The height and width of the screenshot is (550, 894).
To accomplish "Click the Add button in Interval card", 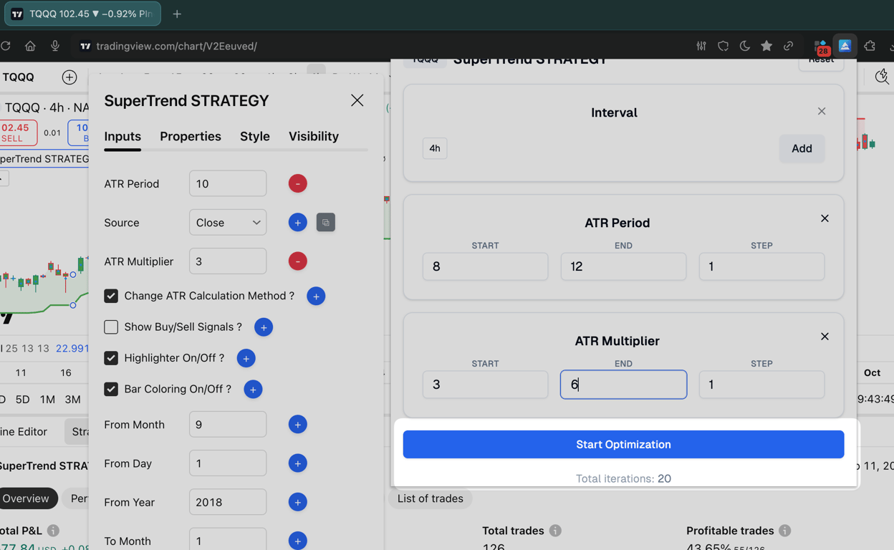I will pos(802,148).
